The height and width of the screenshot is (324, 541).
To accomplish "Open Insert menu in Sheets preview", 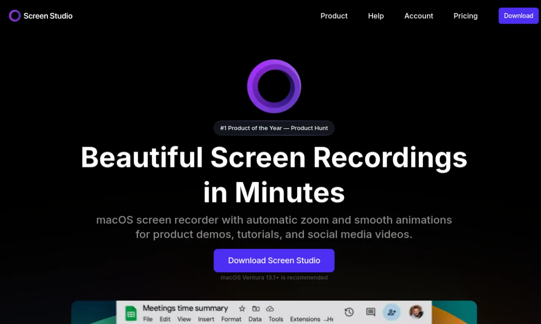I will [x=206, y=319].
